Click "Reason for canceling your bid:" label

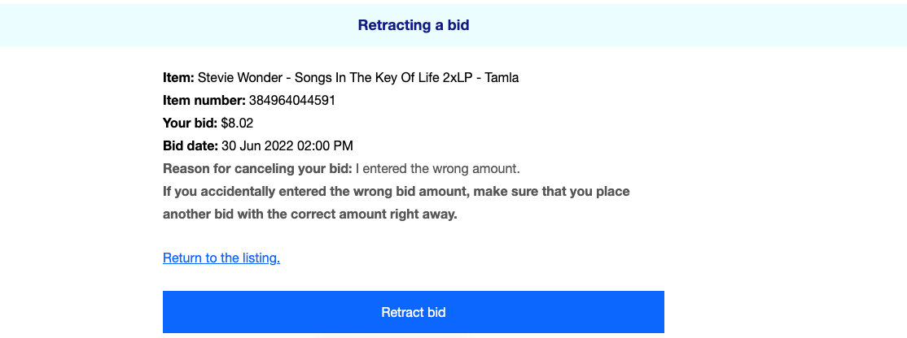pos(257,169)
